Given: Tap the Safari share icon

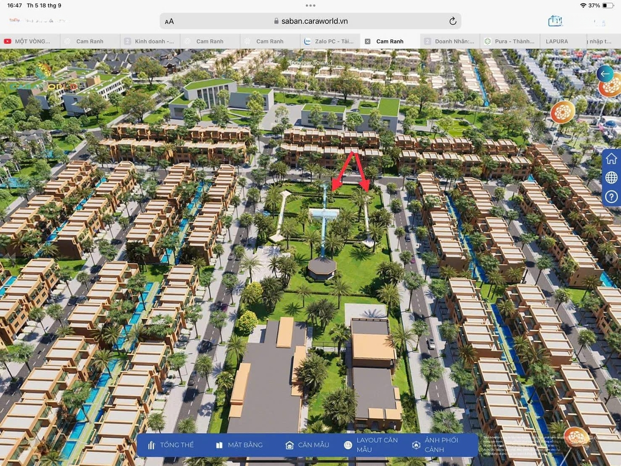Looking at the screenshot, I should point(555,21).
